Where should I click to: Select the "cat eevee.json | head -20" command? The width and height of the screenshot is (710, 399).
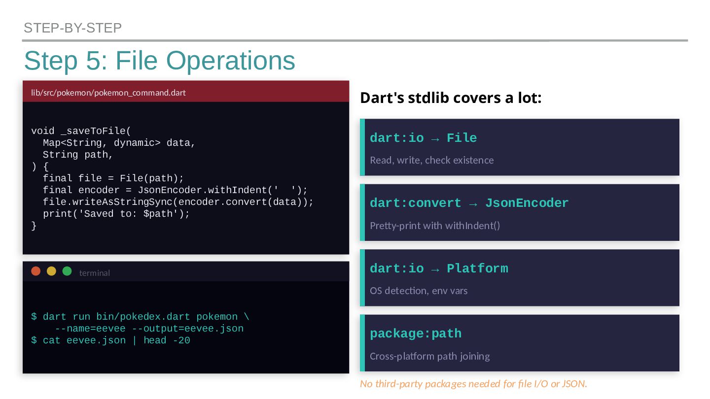(x=110, y=340)
